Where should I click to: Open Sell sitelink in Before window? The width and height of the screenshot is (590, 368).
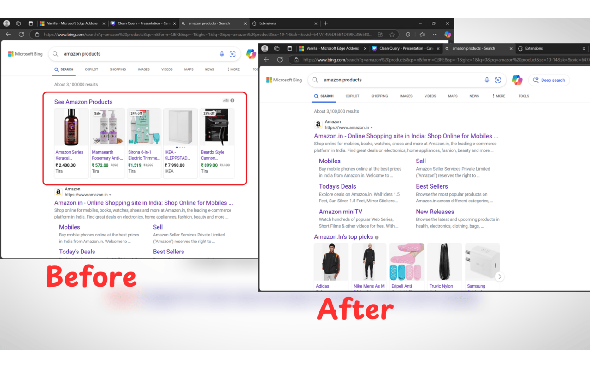[x=158, y=227]
